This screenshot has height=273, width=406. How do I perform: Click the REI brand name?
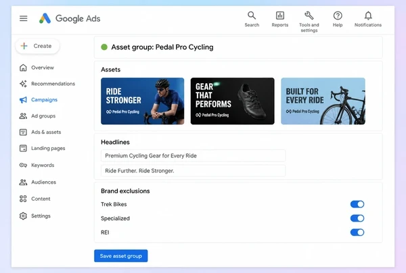click(x=105, y=232)
